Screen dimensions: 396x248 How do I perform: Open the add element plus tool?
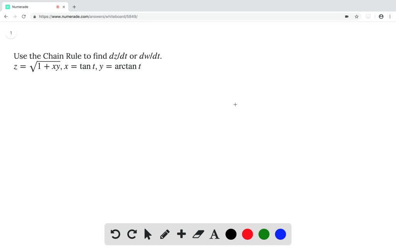[x=181, y=234]
